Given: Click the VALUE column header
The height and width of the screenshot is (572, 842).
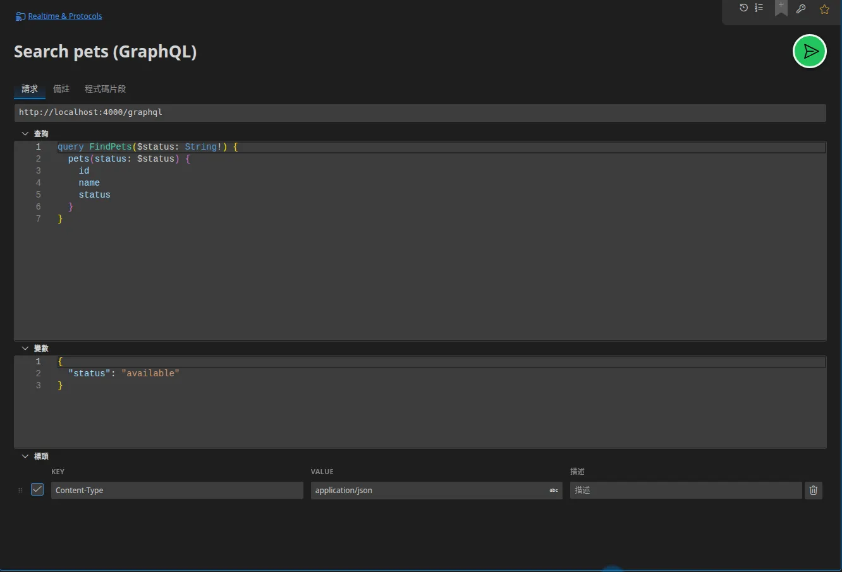Looking at the screenshot, I should 322,472.
